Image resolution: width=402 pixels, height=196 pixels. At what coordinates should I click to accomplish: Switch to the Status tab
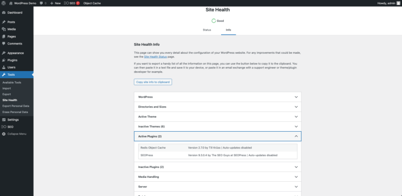tap(207, 30)
